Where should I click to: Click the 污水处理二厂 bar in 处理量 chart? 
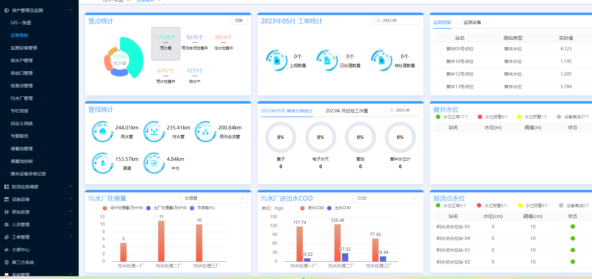click(161, 241)
